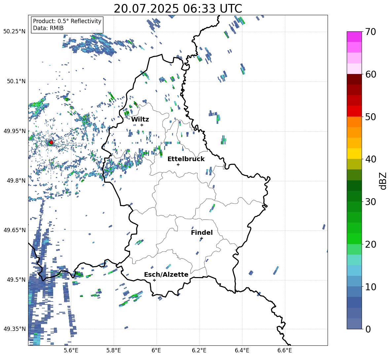Click the Wiltz station cross marker
Viewport: 391px width, 357px height.
tap(142, 125)
